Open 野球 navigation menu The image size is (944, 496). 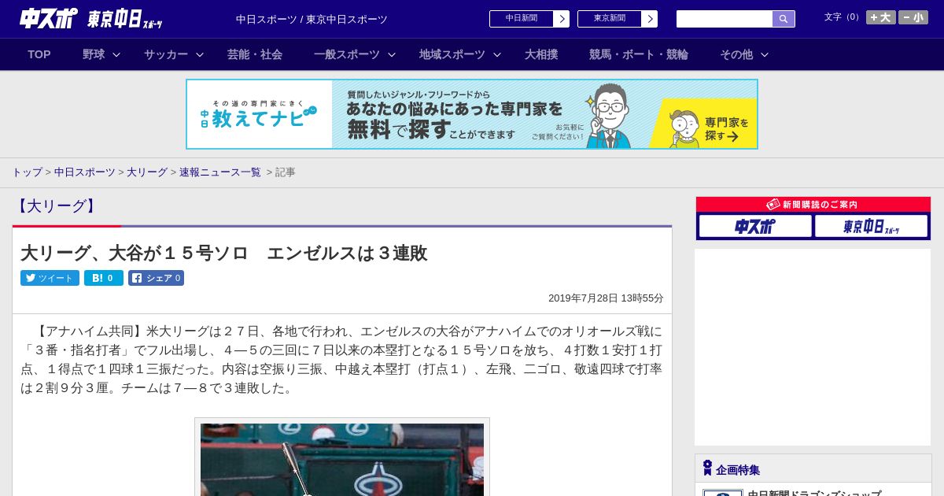pos(94,54)
